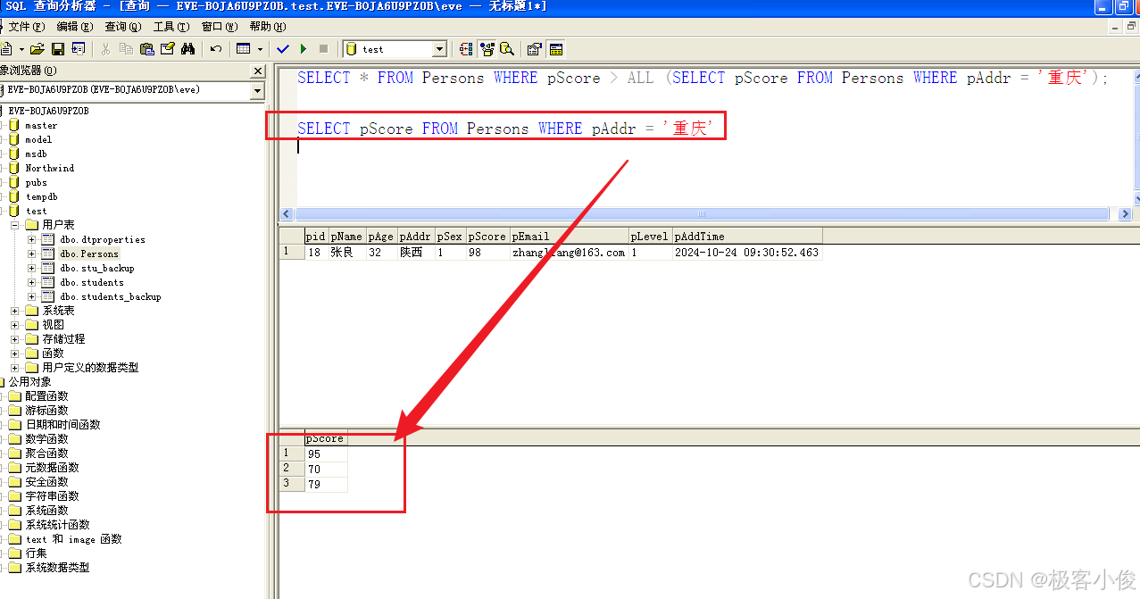
Task: Collapse the 用户表 folder
Action: [x=14, y=225]
